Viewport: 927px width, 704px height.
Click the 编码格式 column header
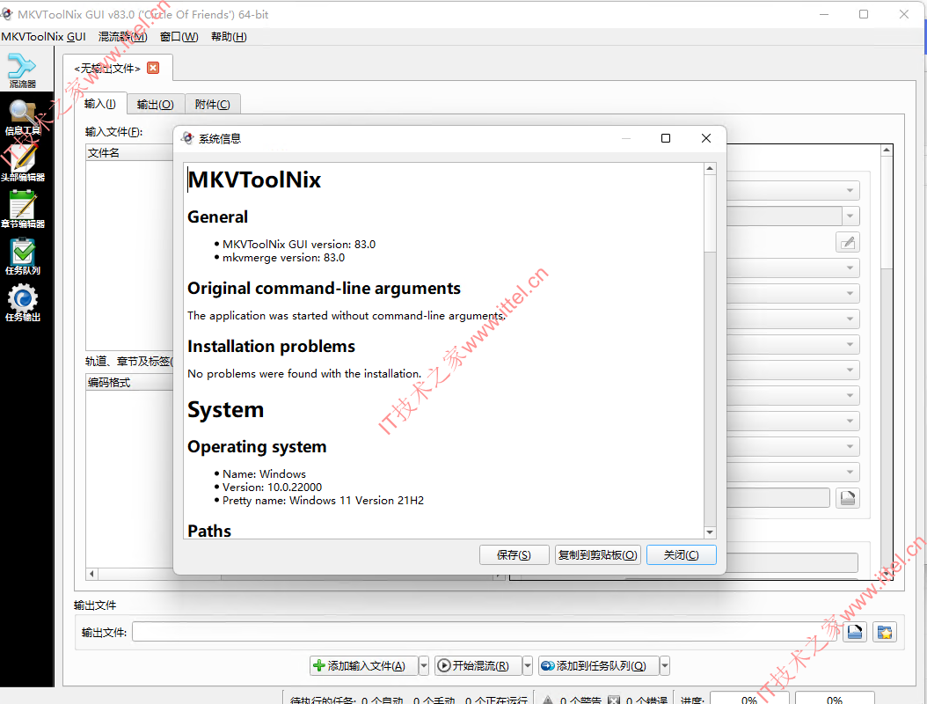tap(129, 383)
